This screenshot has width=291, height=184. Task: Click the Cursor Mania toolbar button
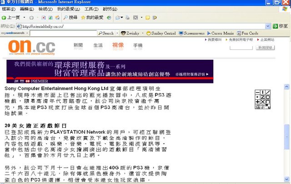[x=221, y=33]
